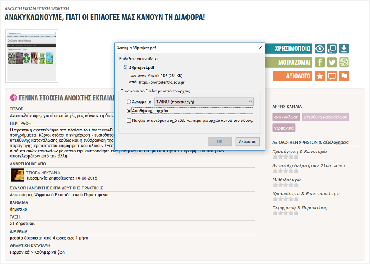
Task: Click the flag report icon
Action: (344, 76)
